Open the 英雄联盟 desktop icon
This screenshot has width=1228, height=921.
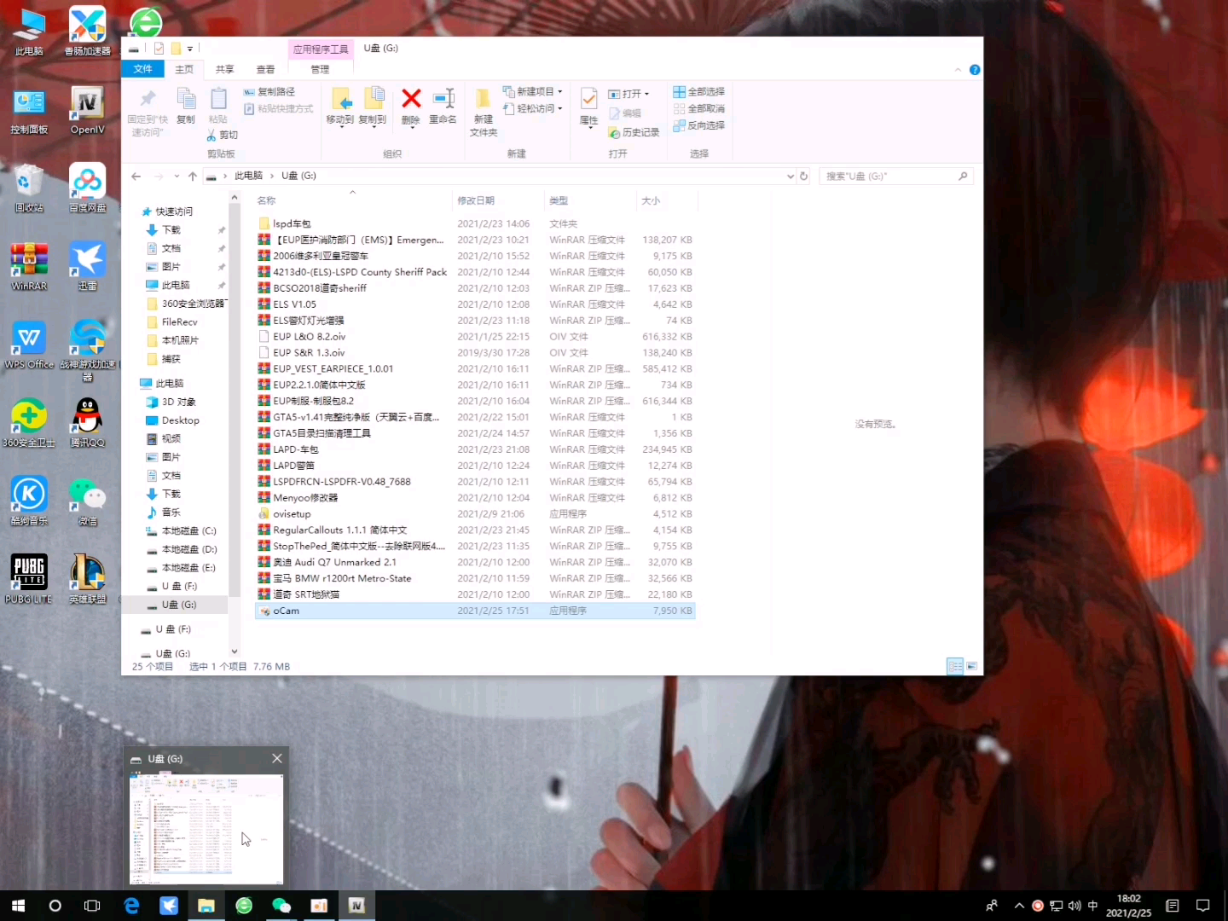point(88,580)
